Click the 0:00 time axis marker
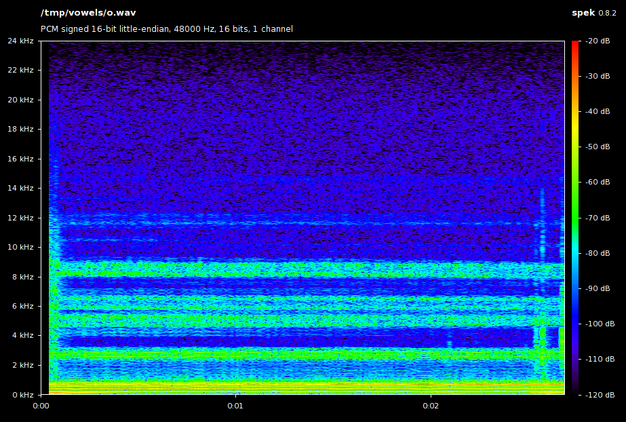The width and height of the screenshot is (626, 422). pos(41,406)
